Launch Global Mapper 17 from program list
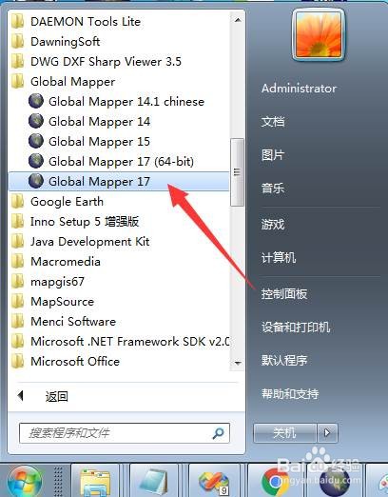This screenshot has height=497, width=388. 119,182
